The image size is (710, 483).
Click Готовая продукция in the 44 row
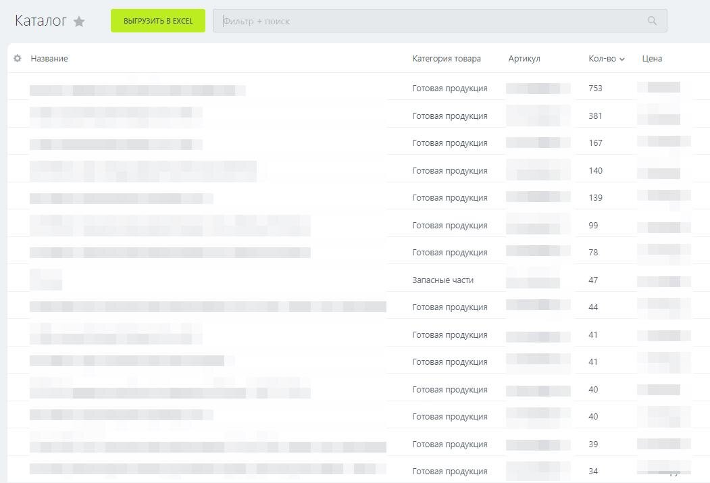[x=450, y=308]
